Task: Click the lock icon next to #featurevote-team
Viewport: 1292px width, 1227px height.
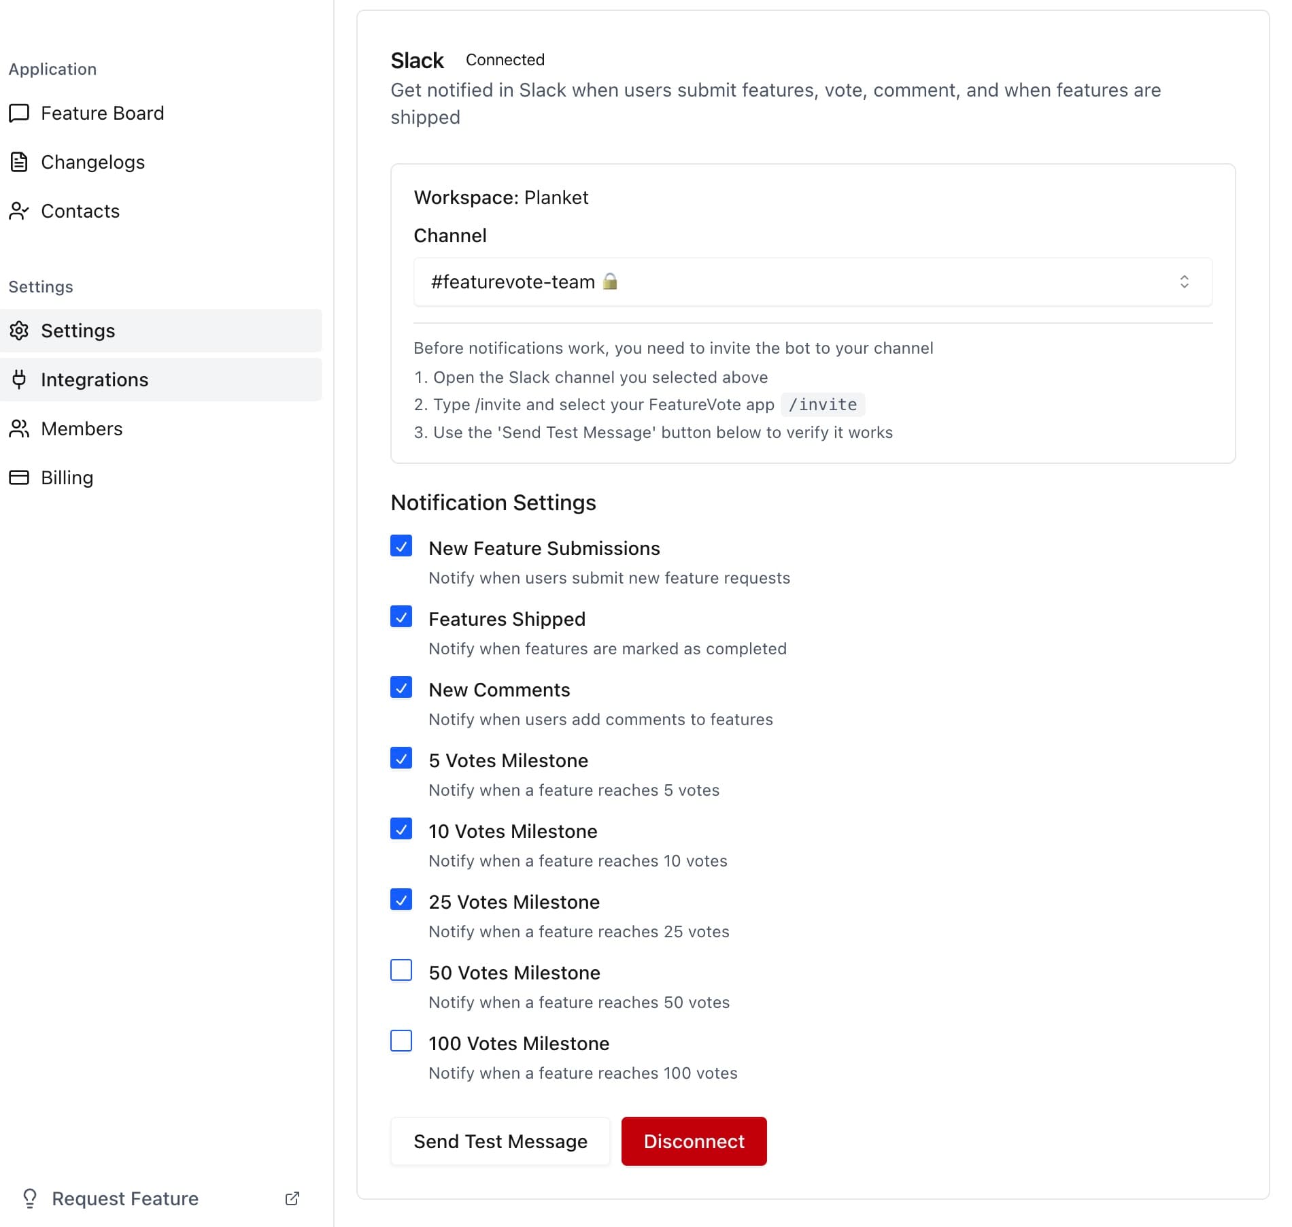Action: point(610,281)
